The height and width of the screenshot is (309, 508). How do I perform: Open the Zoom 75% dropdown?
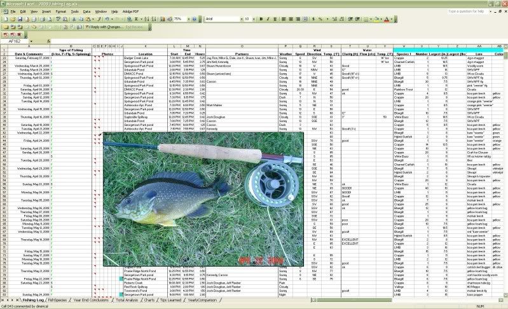click(189, 19)
